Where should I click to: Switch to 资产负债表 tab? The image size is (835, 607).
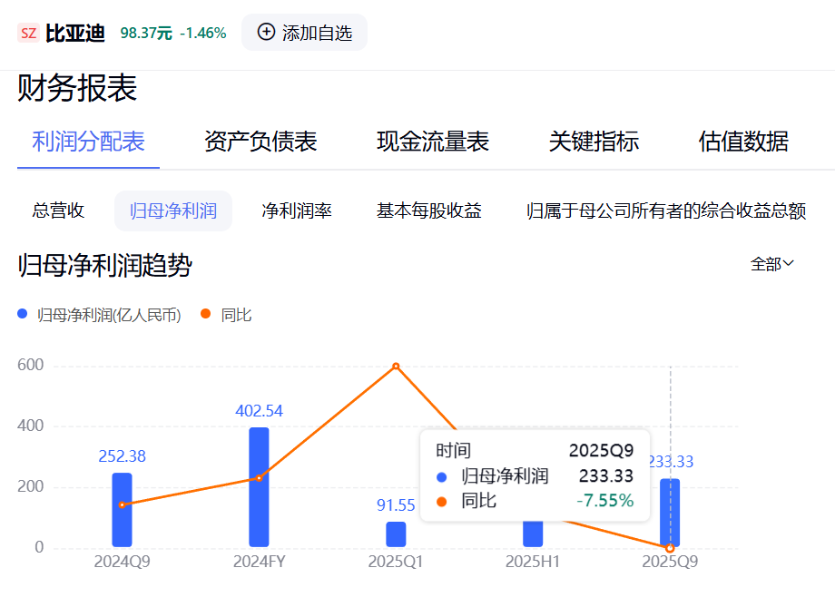click(x=260, y=142)
